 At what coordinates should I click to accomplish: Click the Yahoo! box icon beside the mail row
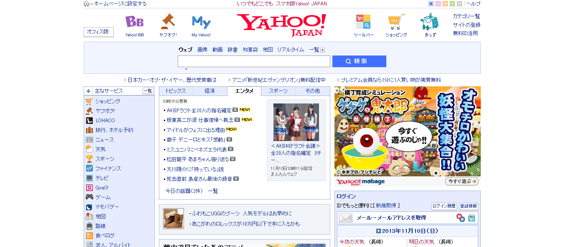point(472,218)
